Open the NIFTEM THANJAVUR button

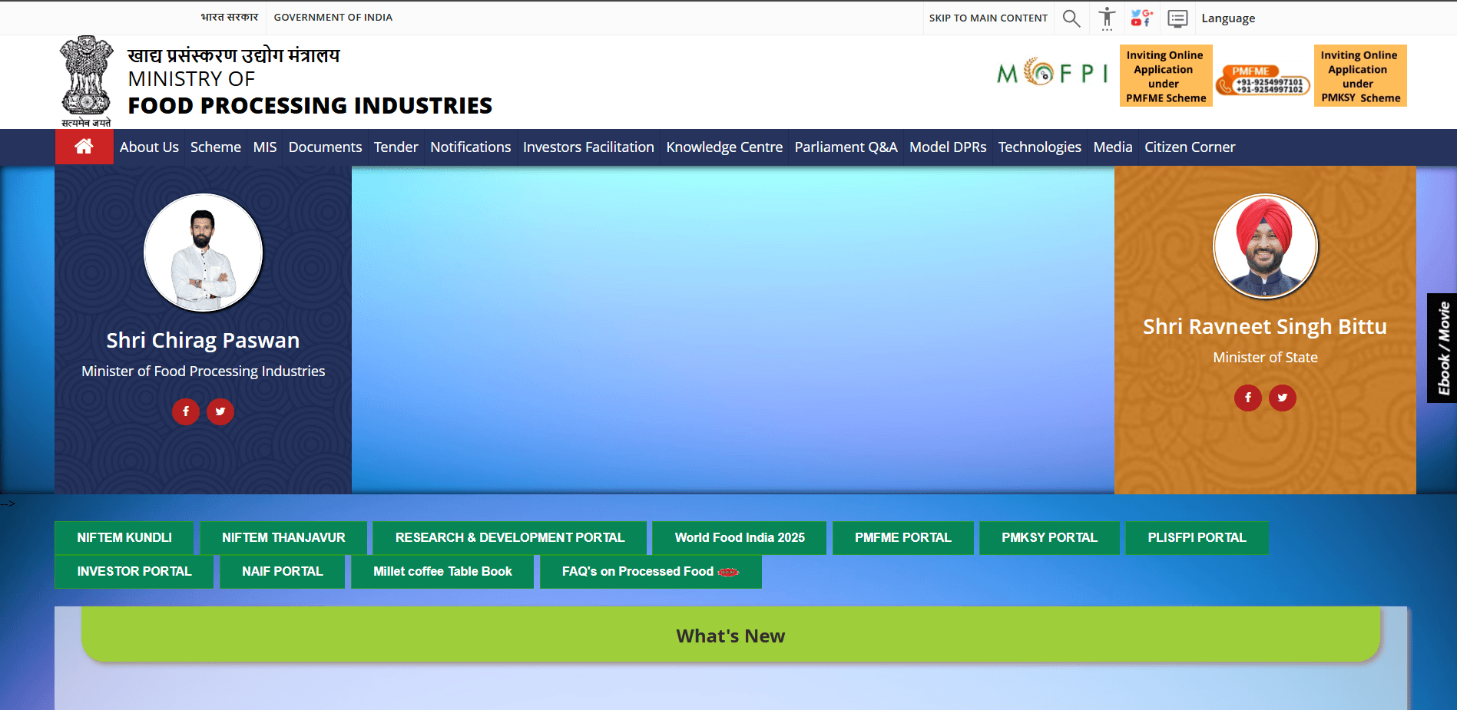pos(283,537)
